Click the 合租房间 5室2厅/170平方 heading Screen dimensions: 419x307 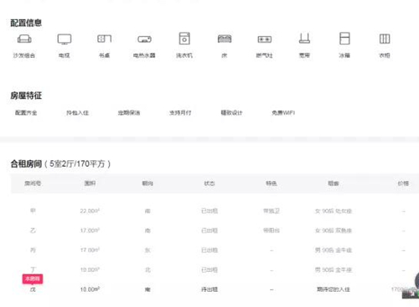(60, 164)
